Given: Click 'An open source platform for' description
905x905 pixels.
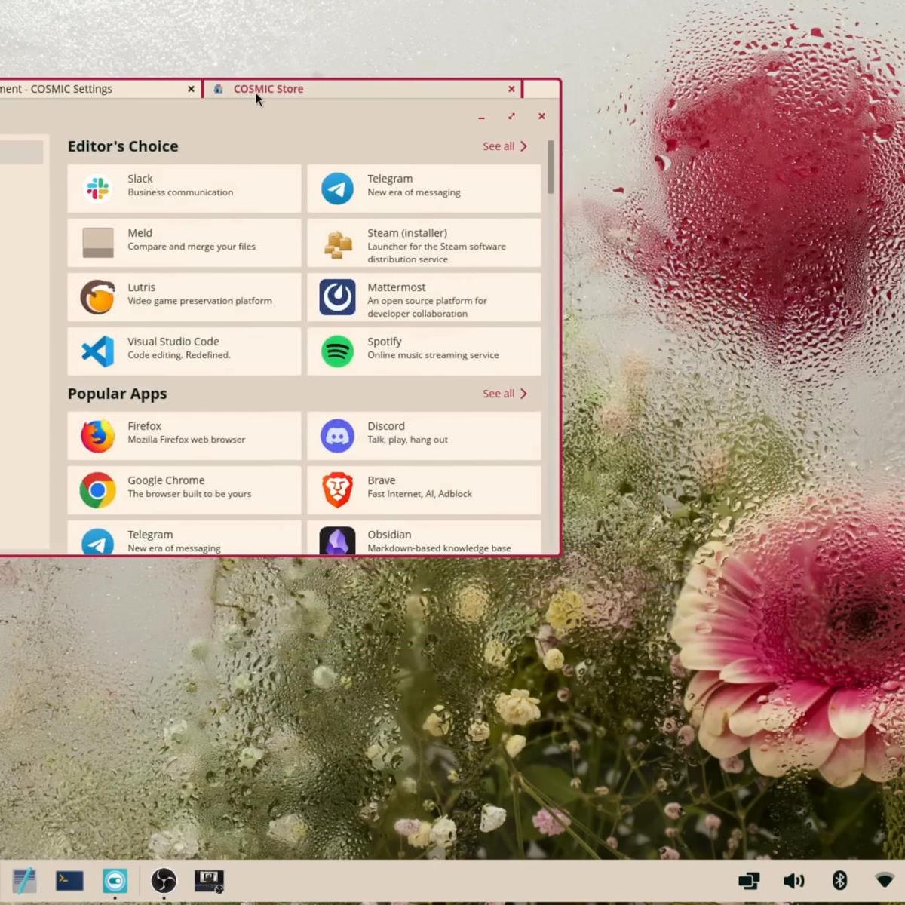Looking at the screenshot, I should [x=427, y=301].
